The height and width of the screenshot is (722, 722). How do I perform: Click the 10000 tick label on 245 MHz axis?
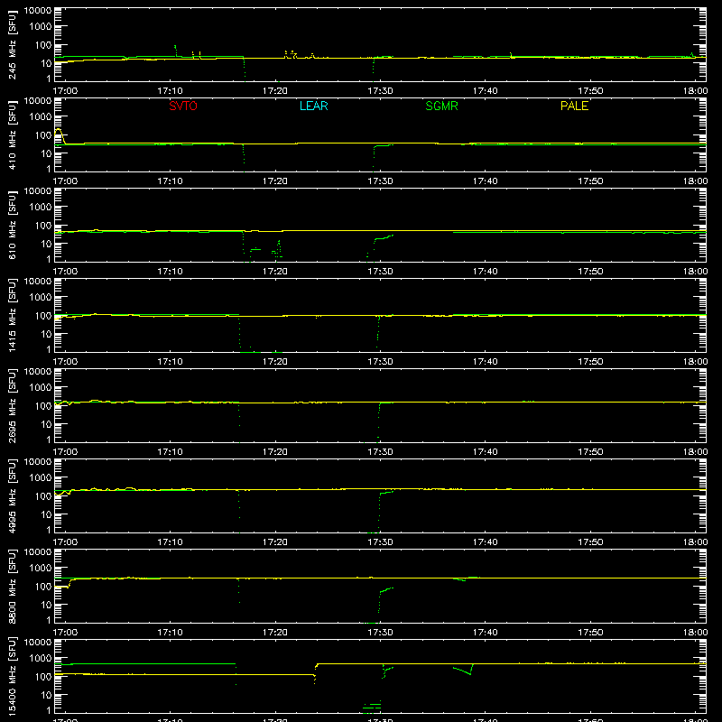(x=38, y=11)
